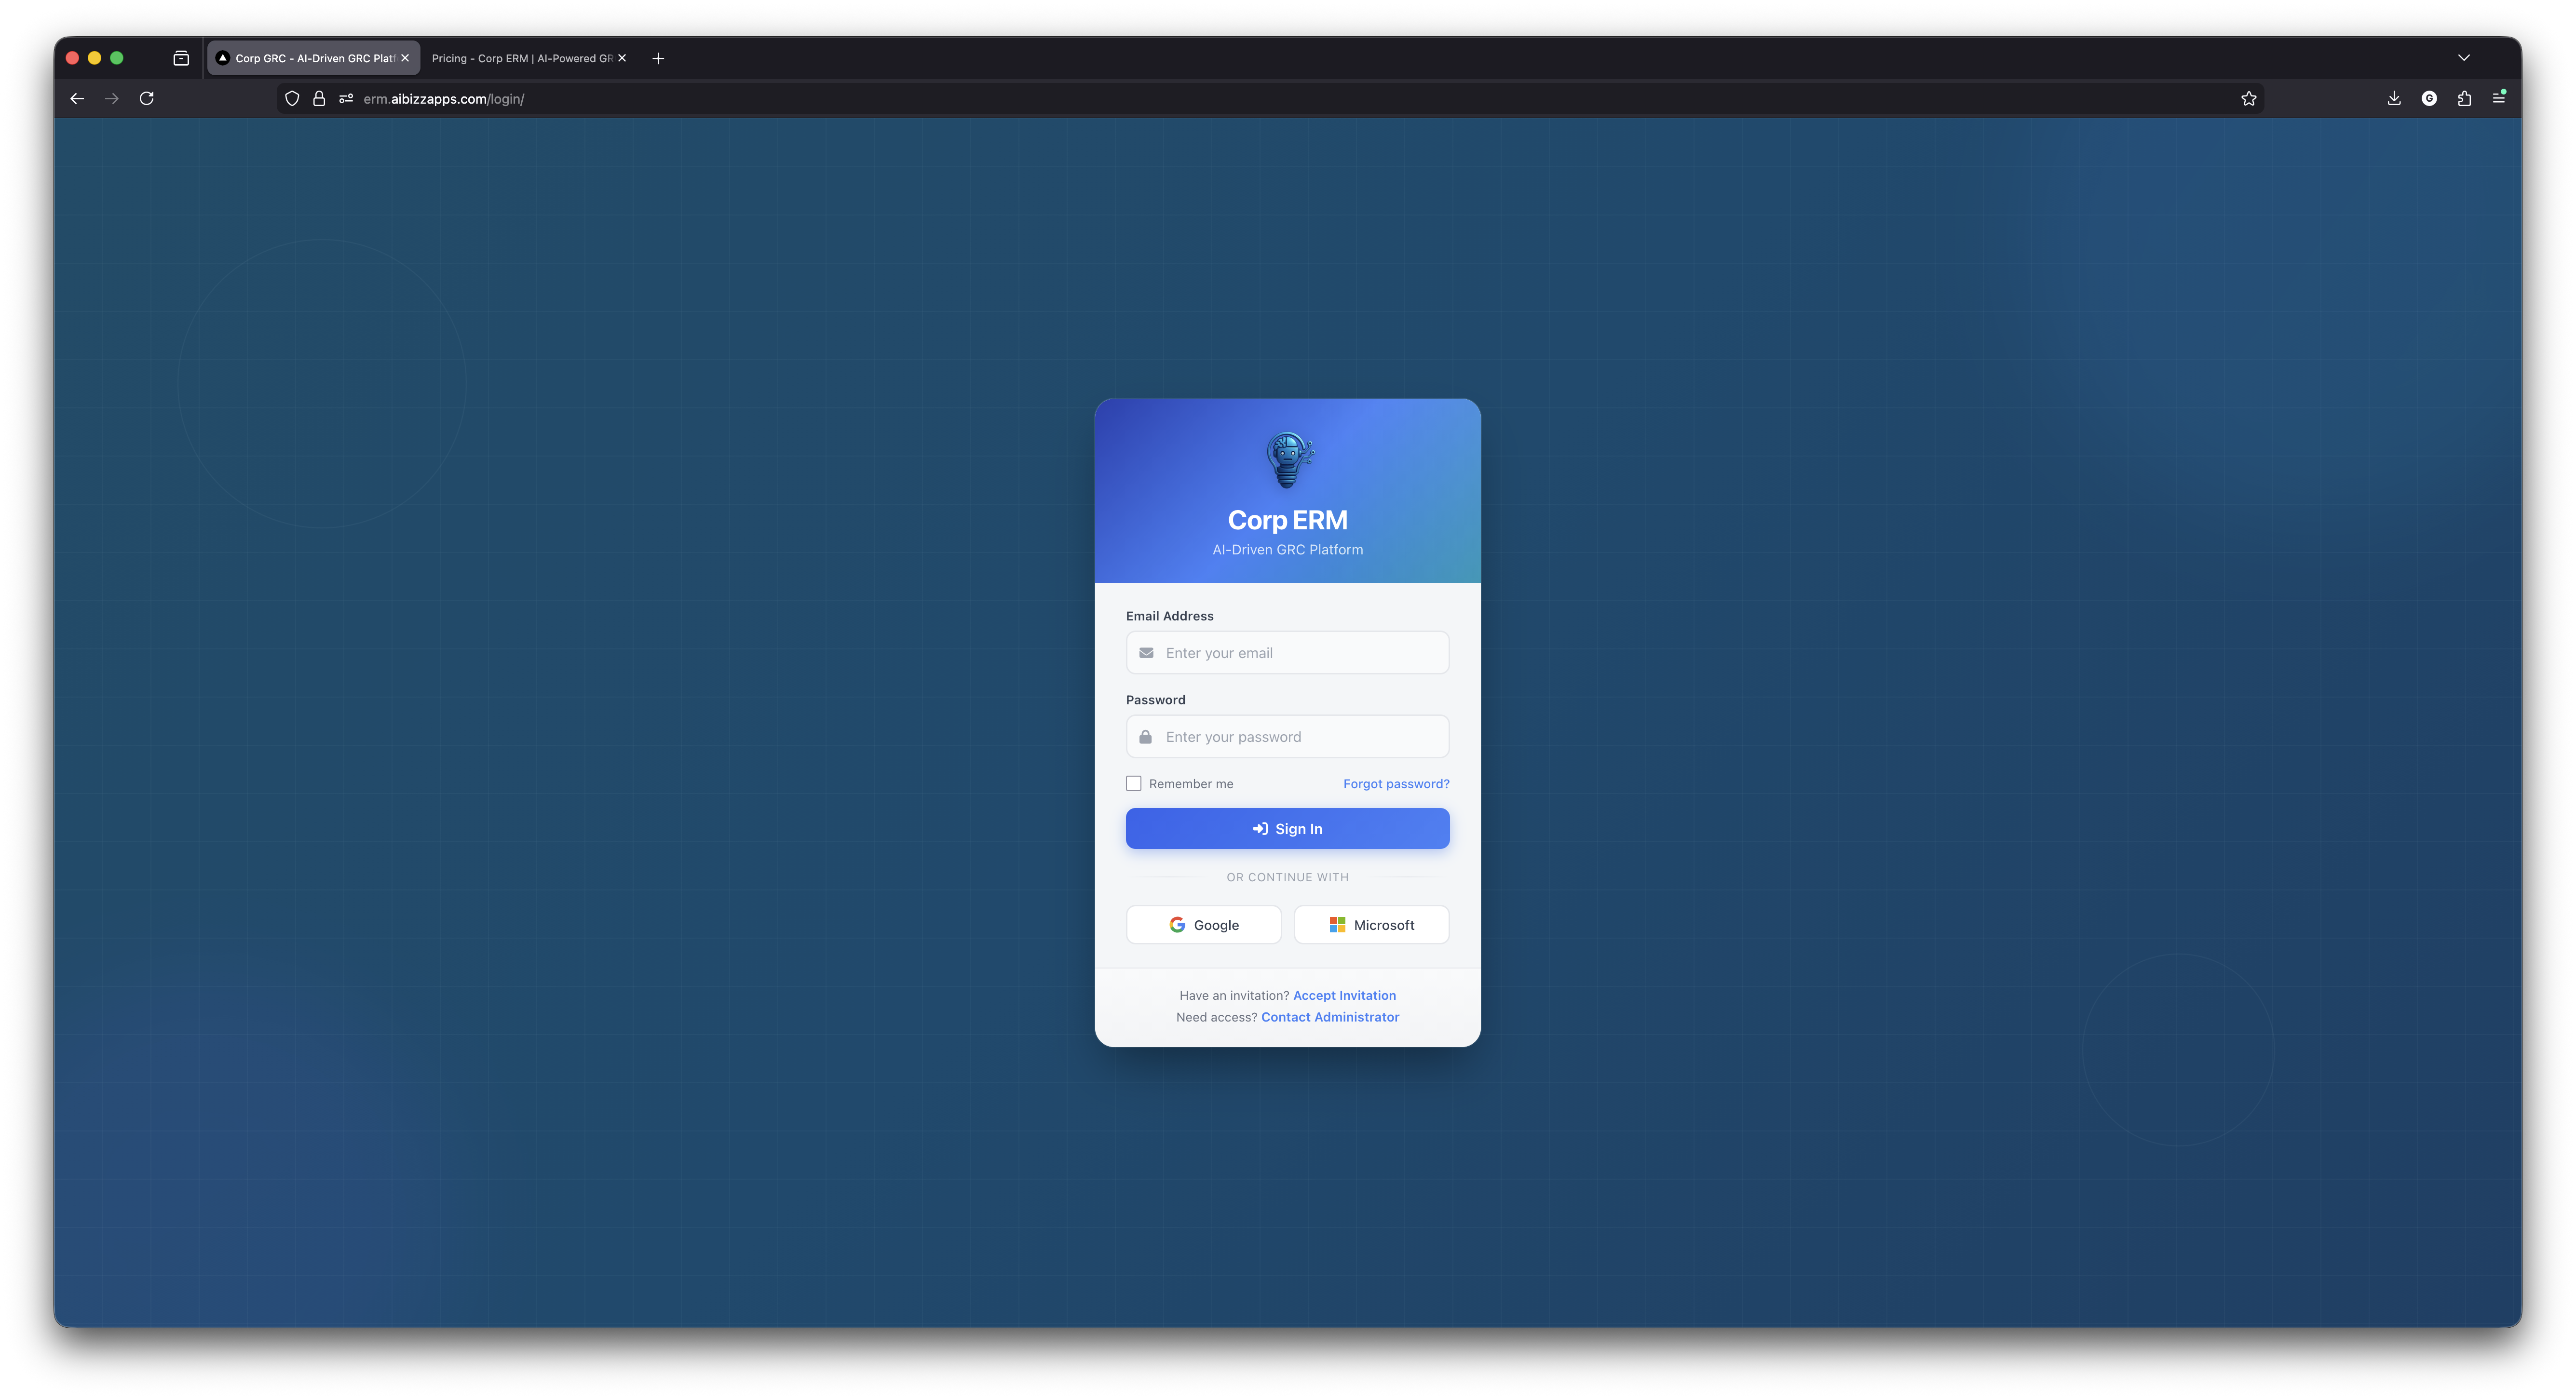Follow the Accept Invitation link
Screen dimensions: 2576x1399
pyautogui.click(x=1344, y=995)
